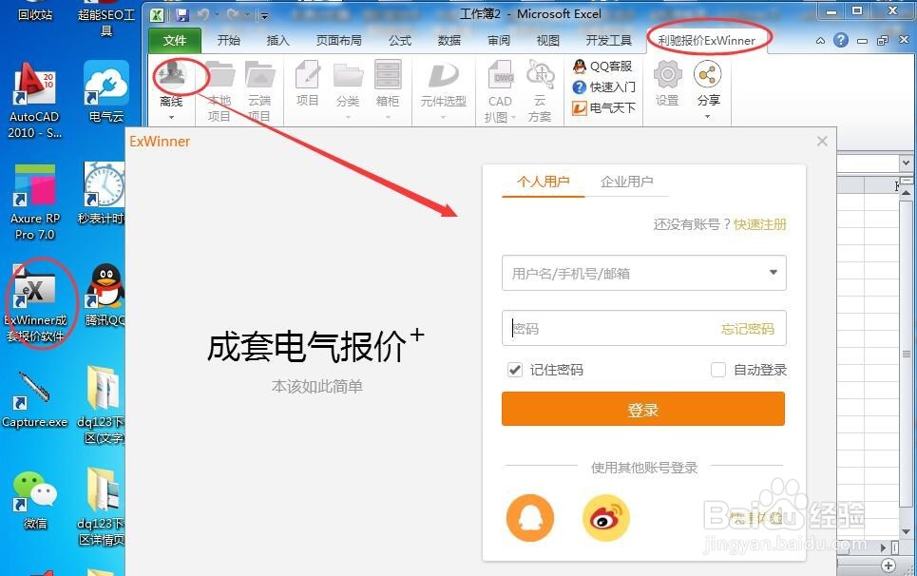
Task: Open the 页面布局 ribbon tab
Action: (339, 40)
